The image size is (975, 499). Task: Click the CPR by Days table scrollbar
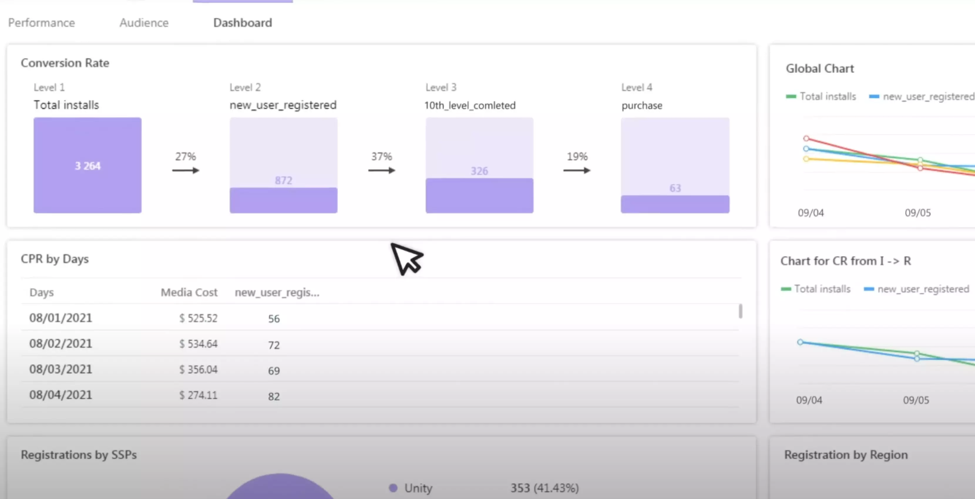coord(740,311)
